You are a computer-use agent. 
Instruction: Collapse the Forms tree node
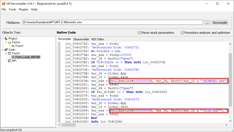(x=6, y=42)
